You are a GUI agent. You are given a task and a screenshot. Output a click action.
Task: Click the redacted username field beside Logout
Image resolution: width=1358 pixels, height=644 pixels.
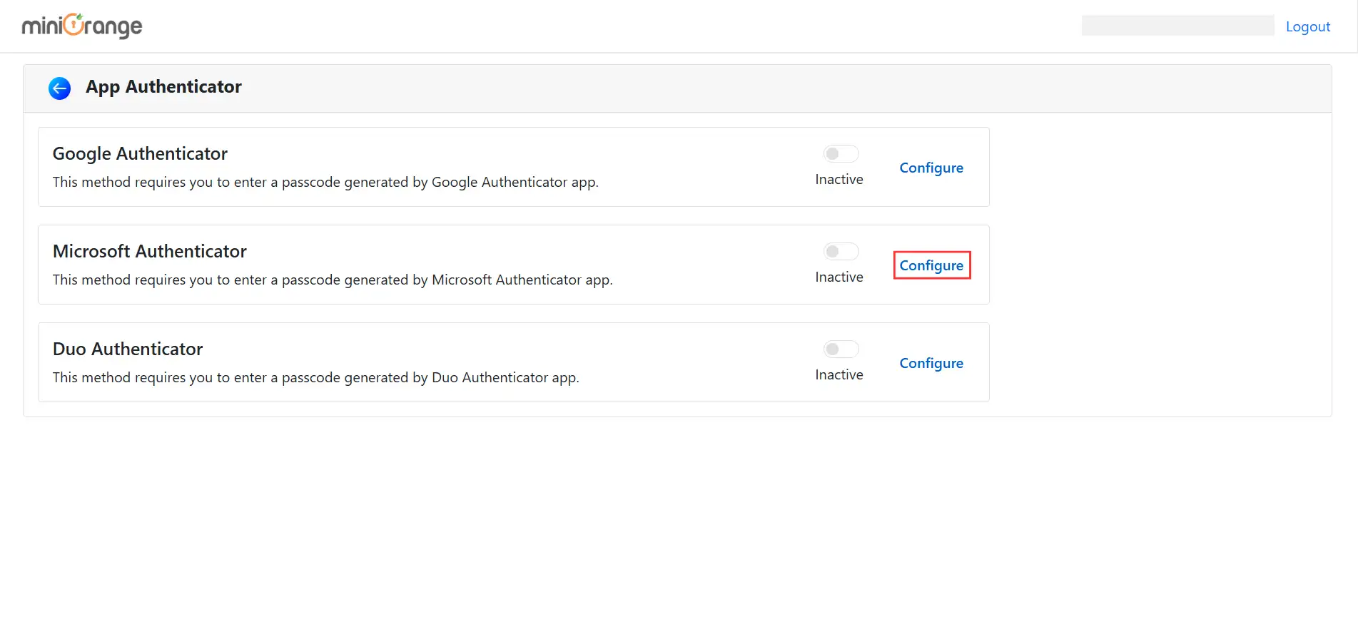click(x=1177, y=26)
